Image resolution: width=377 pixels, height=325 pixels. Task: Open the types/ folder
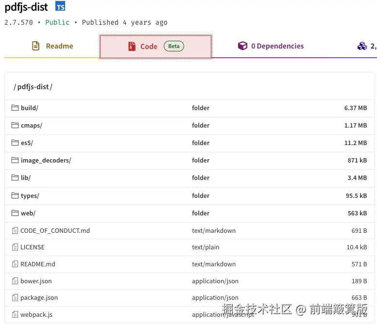pos(30,195)
